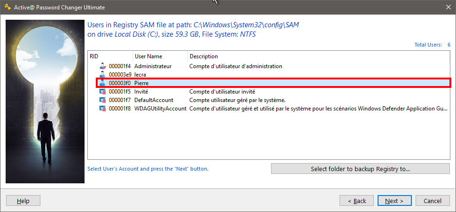Click the disabled Invité account icon
This screenshot has height=212, width=456.
click(102, 92)
